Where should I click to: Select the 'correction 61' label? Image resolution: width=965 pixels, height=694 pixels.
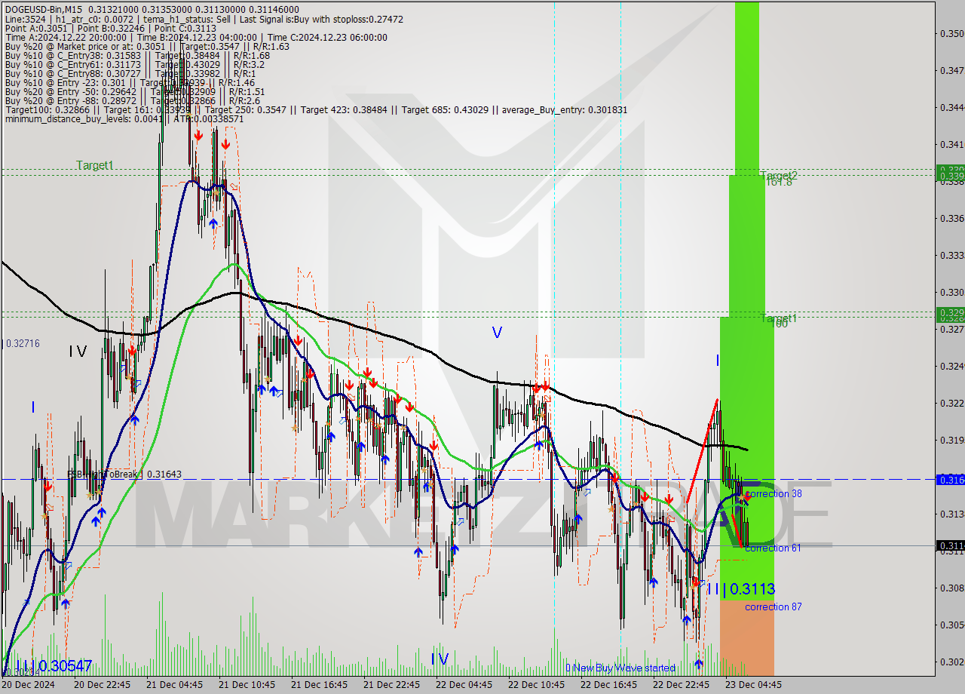pos(773,548)
